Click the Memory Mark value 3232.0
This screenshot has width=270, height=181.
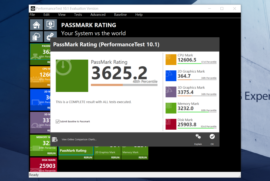point(186,108)
